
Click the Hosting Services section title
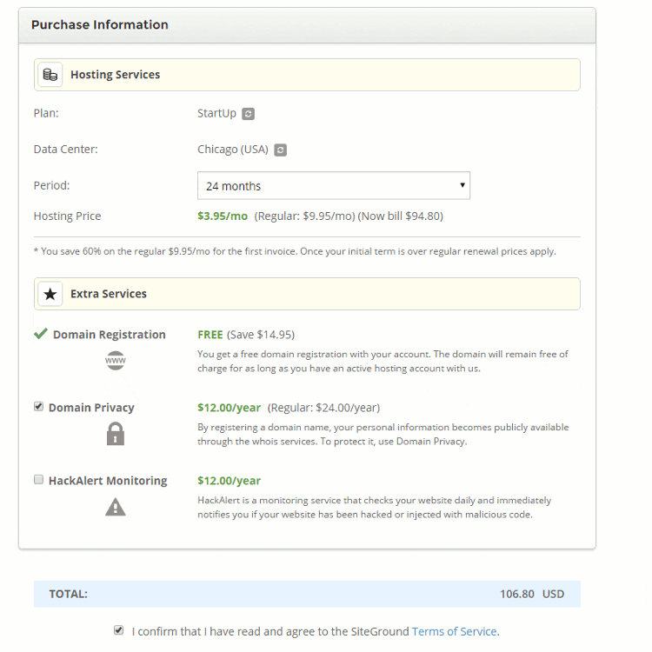[x=115, y=75]
